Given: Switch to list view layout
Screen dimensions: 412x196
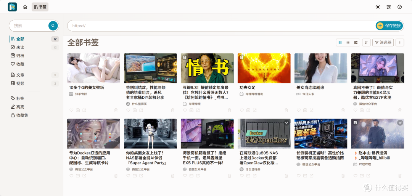Looking at the screenshot, I should pyautogui.click(x=348, y=42).
